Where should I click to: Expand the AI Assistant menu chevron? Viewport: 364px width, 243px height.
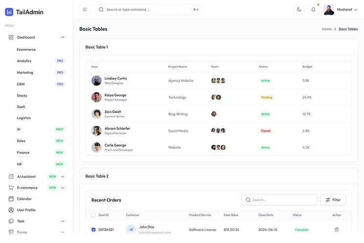click(63, 176)
